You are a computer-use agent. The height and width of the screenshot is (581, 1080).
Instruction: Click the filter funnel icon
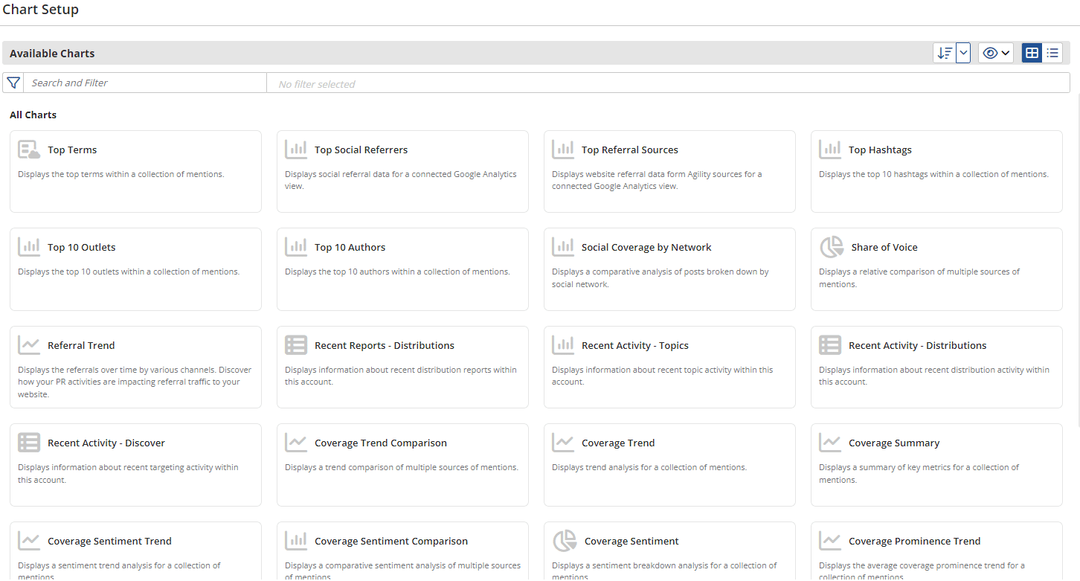point(13,83)
